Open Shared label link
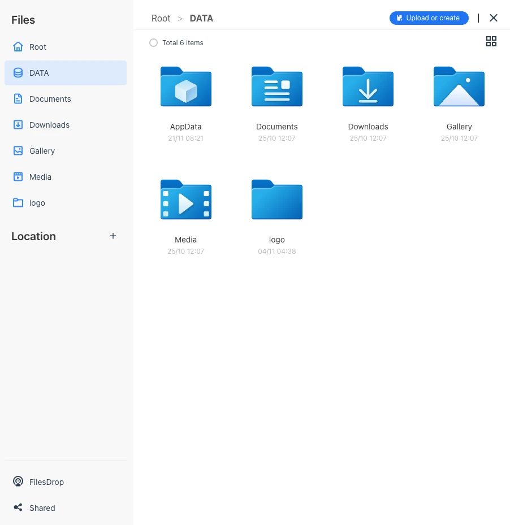Image resolution: width=510 pixels, height=525 pixels. coord(42,508)
